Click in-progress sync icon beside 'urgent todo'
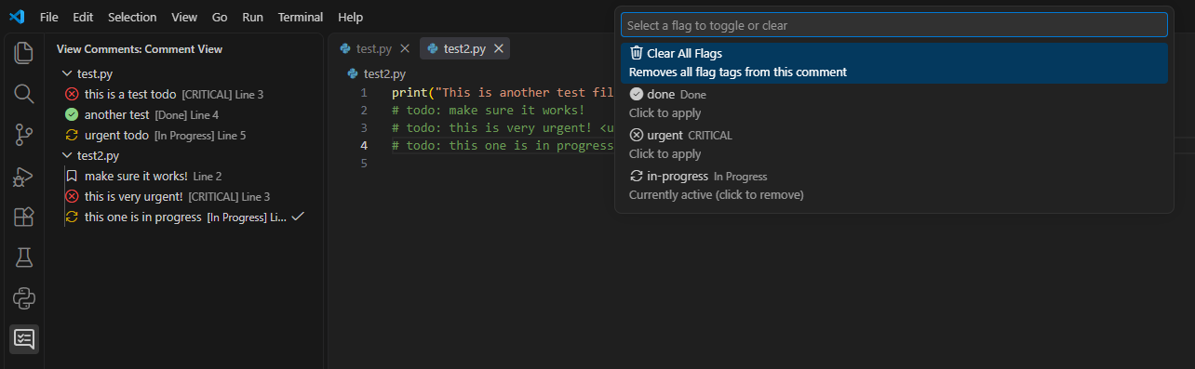The height and width of the screenshot is (369, 1195). (72, 135)
